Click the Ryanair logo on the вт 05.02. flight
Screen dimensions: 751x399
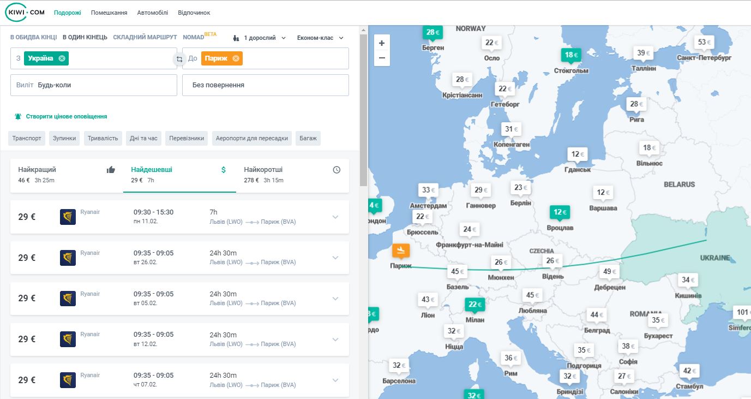[x=68, y=299]
